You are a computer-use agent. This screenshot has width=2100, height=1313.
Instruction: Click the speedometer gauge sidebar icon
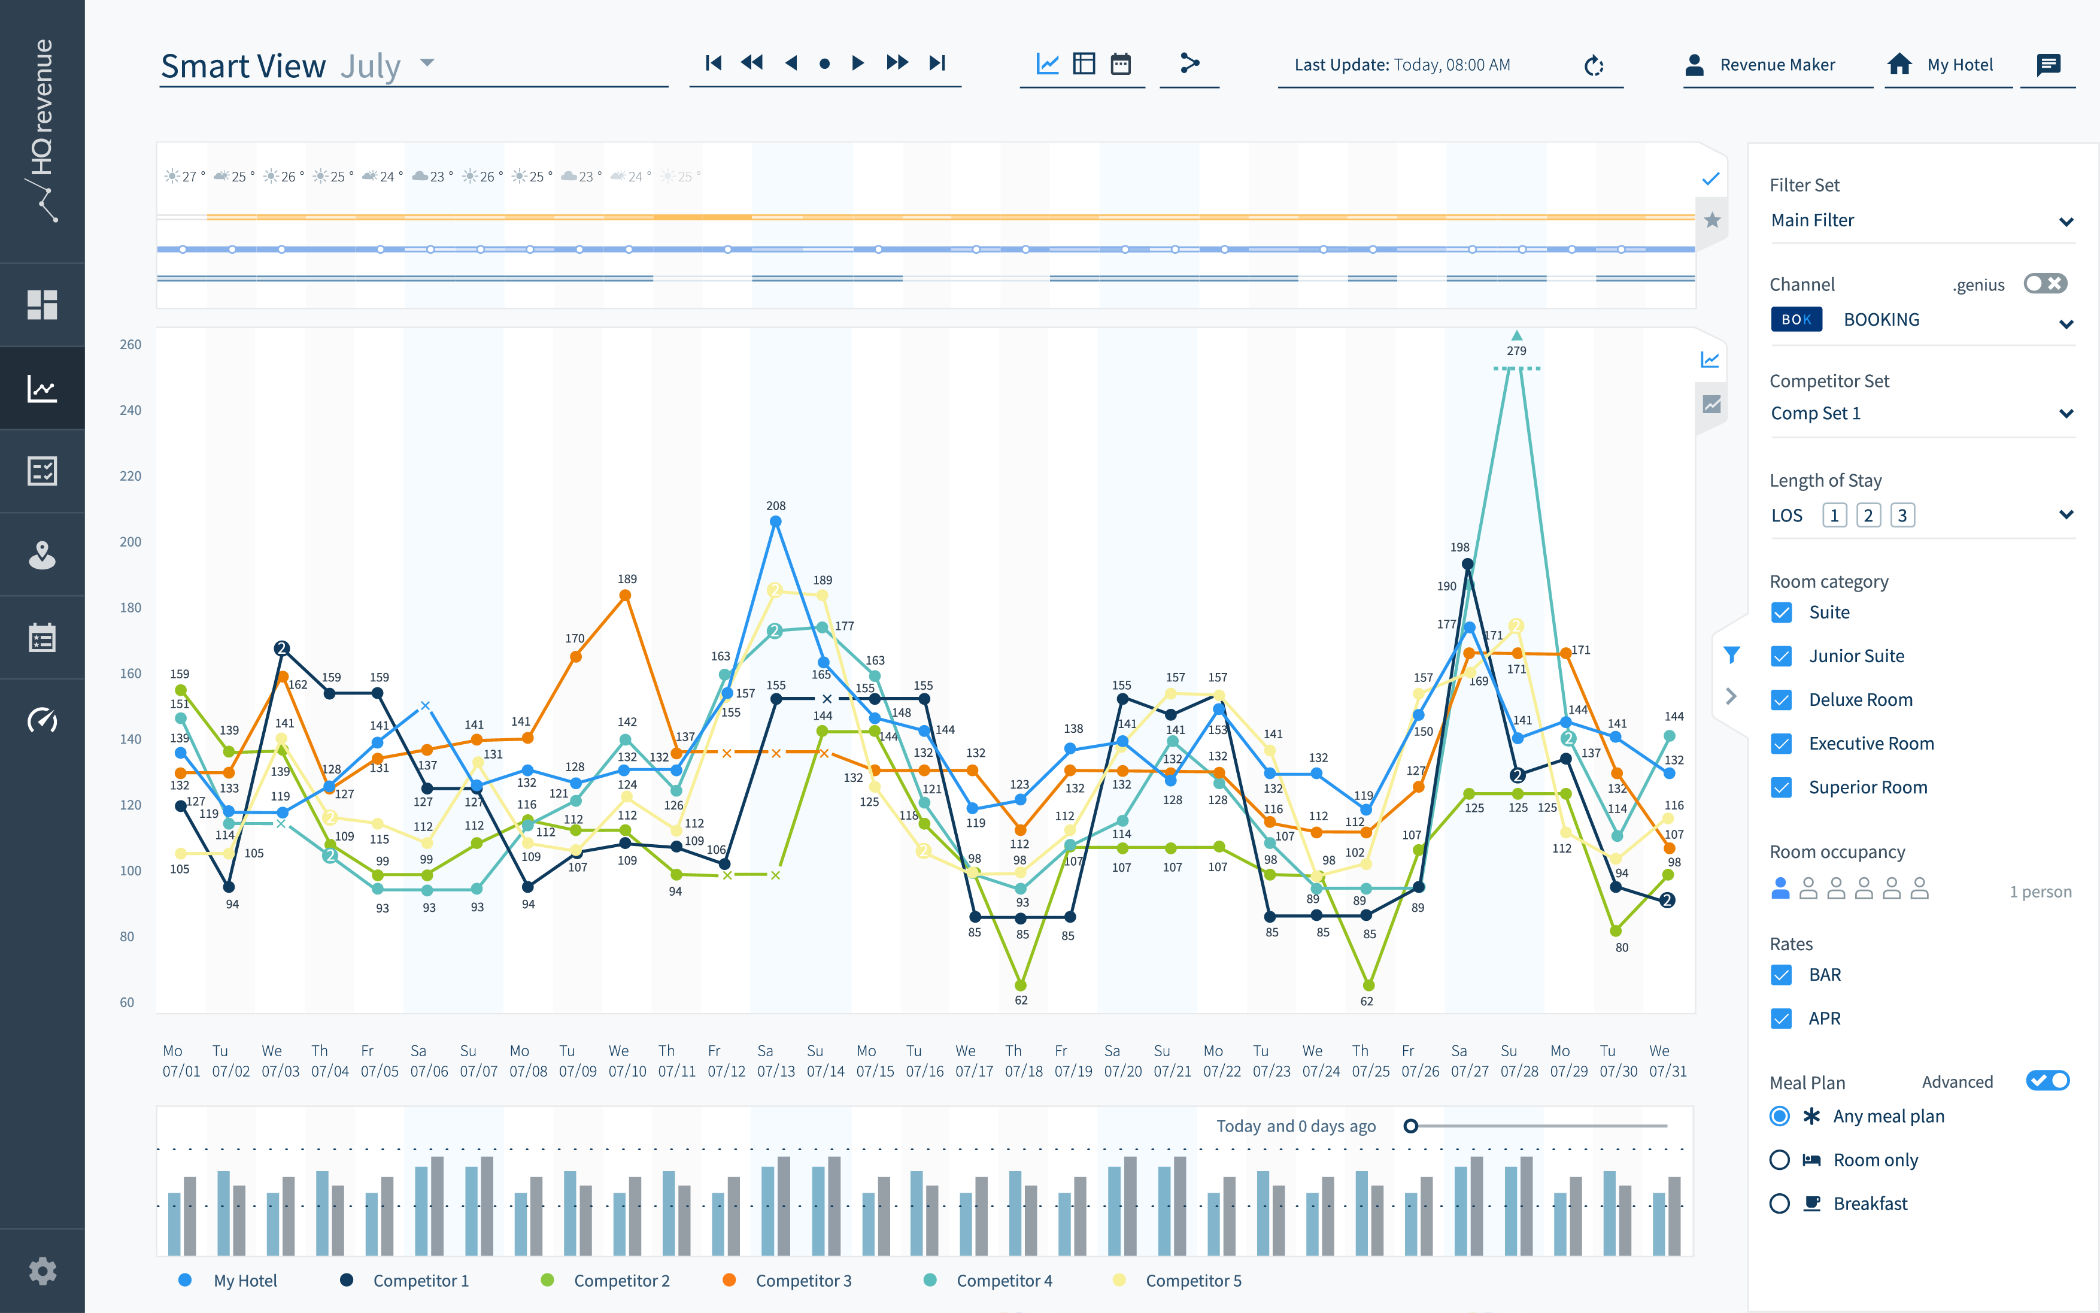(42, 720)
